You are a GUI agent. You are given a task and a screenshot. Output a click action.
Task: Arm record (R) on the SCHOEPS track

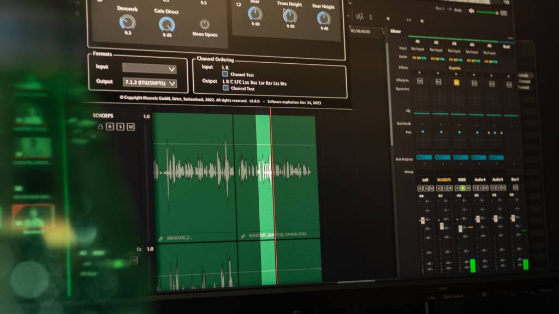[x=110, y=126]
